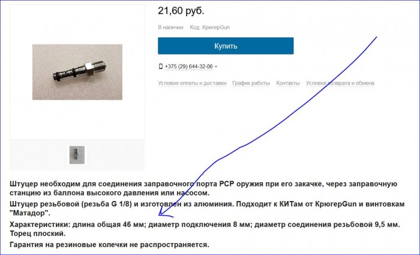Open the График работы link

[251, 83]
